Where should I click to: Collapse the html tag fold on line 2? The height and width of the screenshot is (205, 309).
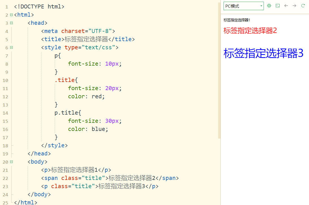click(12, 15)
